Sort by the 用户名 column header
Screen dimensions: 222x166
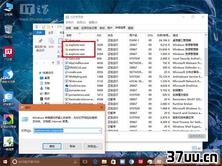coord(137,35)
